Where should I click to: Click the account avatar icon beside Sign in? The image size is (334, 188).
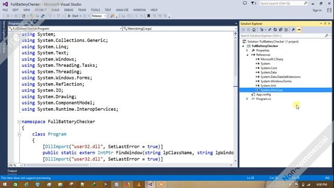click(x=329, y=10)
